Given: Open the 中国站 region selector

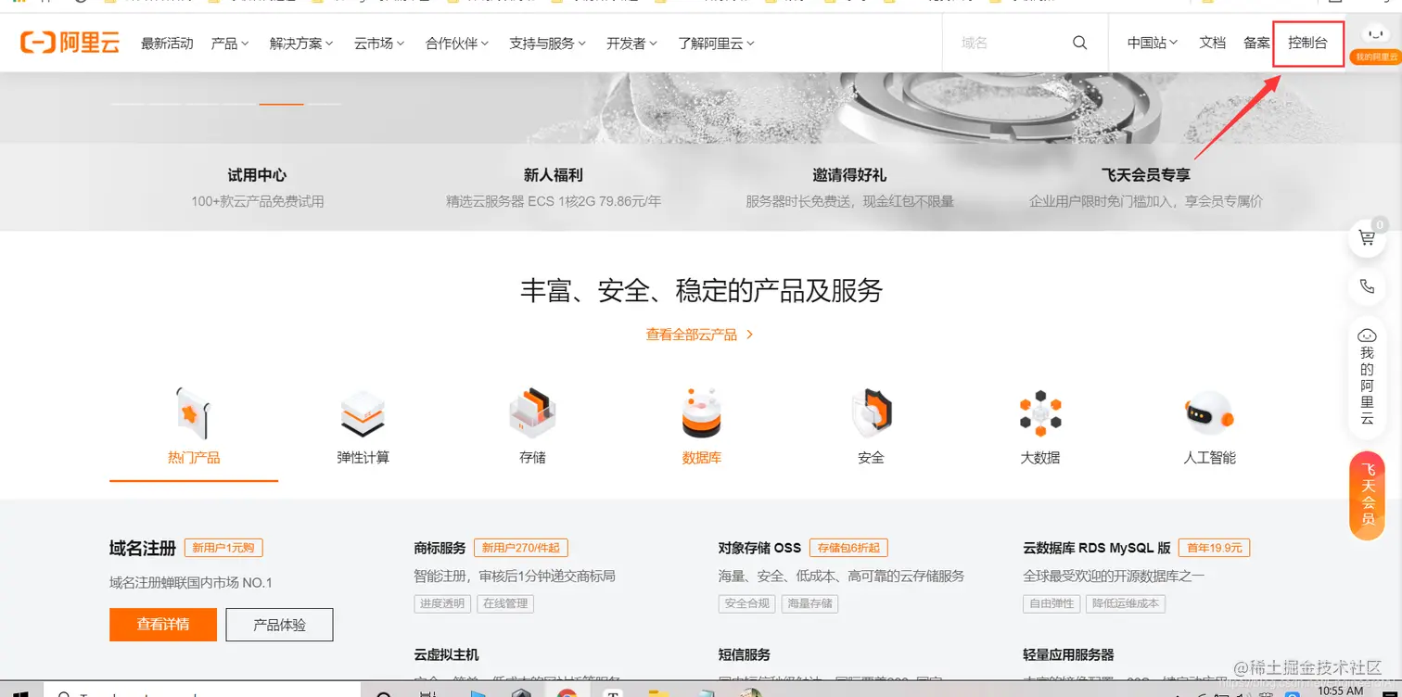Looking at the screenshot, I should 1152,43.
